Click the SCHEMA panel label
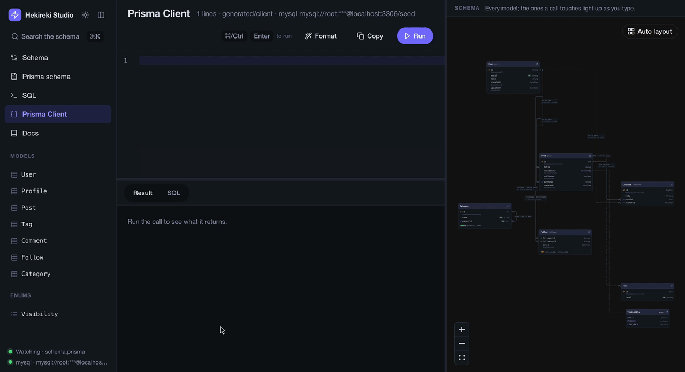 [467, 9]
